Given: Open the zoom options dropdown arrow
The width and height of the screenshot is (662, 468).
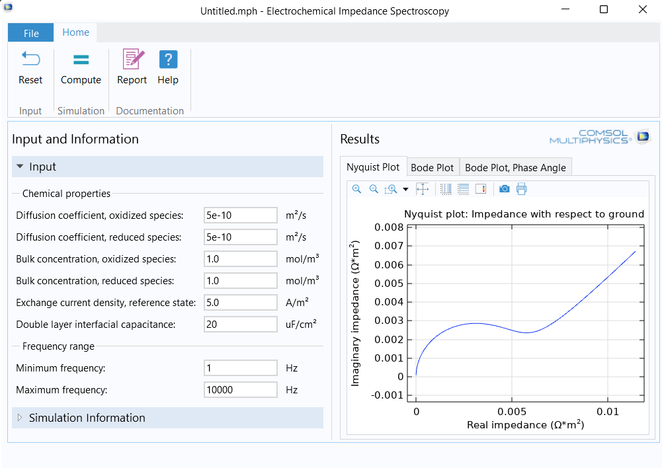Looking at the screenshot, I should (x=405, y=190).
